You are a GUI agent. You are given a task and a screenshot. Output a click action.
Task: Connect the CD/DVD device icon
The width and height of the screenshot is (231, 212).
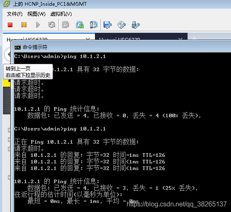122,25
